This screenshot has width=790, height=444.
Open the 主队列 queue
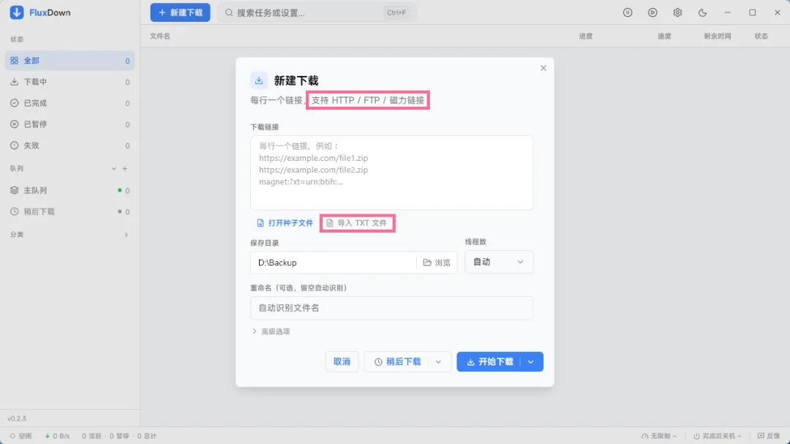(x=70, y=190)
